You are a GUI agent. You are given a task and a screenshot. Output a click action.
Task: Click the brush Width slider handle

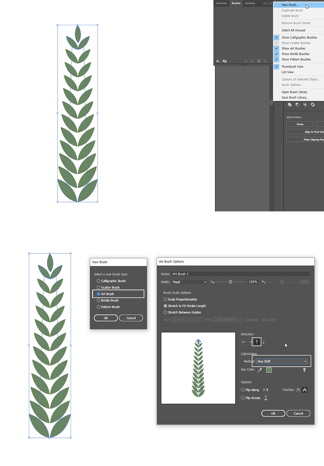click(x=230, y=282)
